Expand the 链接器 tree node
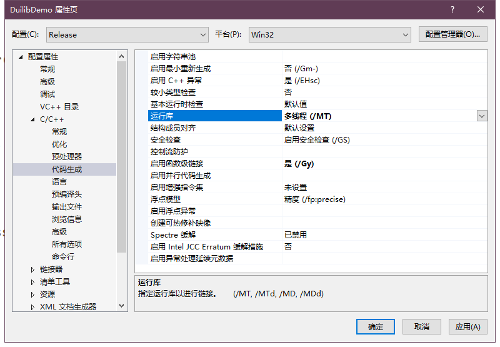Screen dimensions: 500x347 click(33, 269)
